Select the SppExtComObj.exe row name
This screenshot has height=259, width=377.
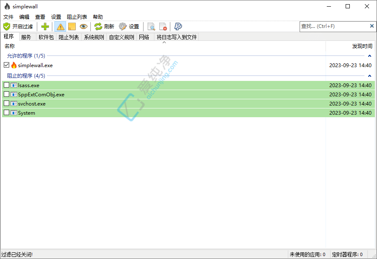pyautogui.click(x=41, y=95)
